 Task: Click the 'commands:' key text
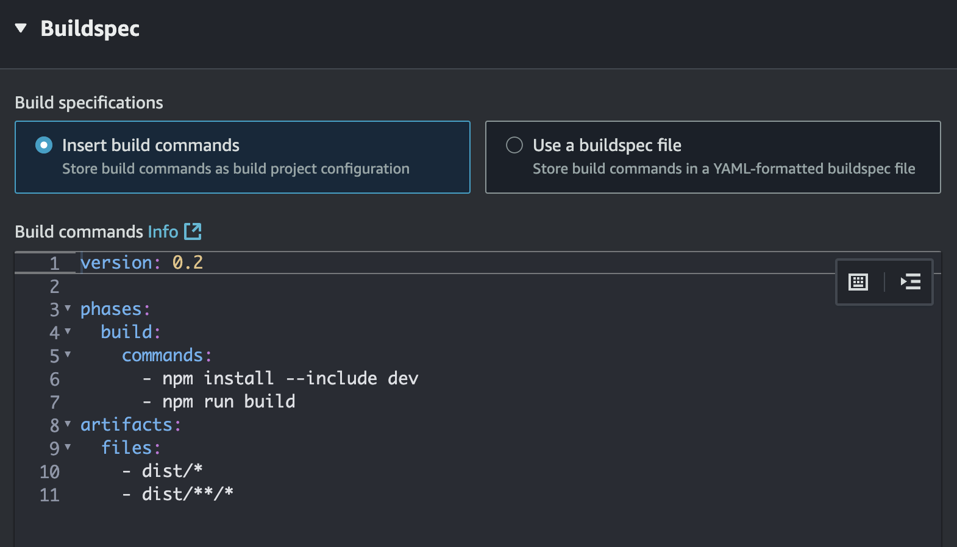pos(167,355)
